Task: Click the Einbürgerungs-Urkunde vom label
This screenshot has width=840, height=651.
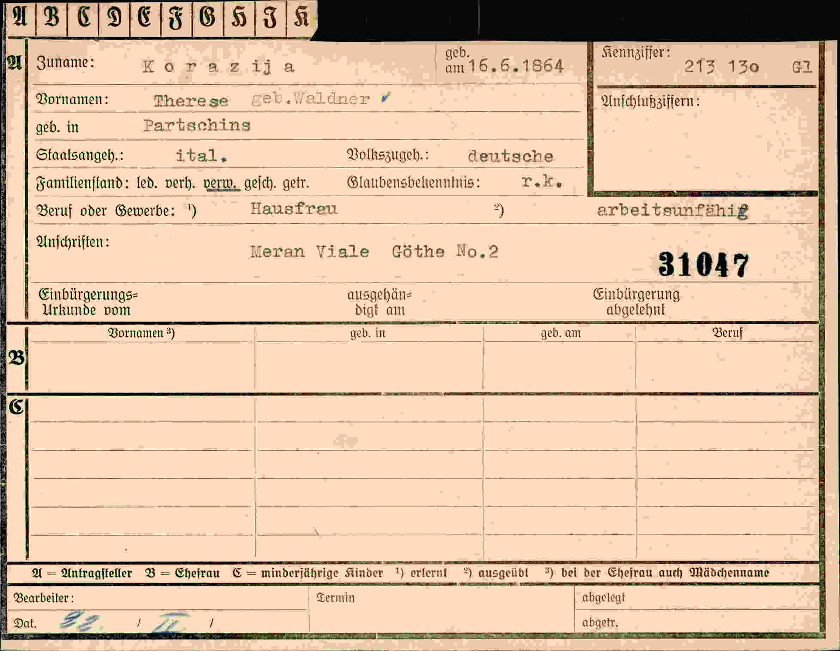Action: tap(88, 302)
